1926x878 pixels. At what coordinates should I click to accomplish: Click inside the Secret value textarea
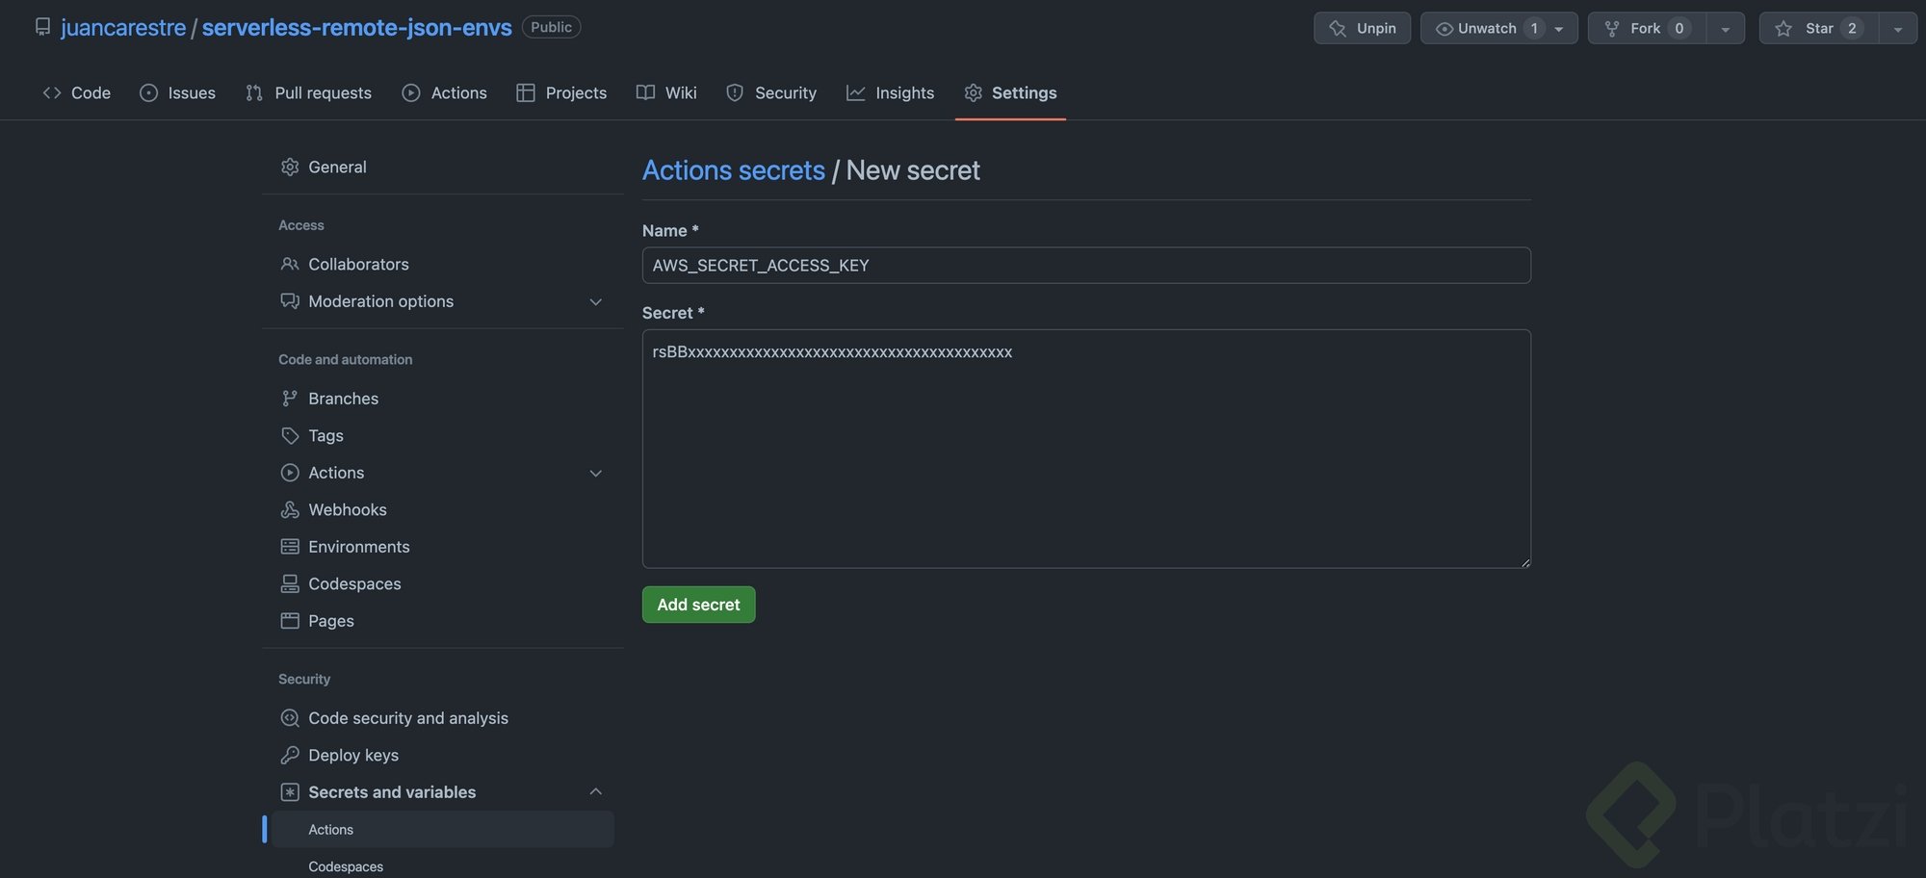(1086, 449)
